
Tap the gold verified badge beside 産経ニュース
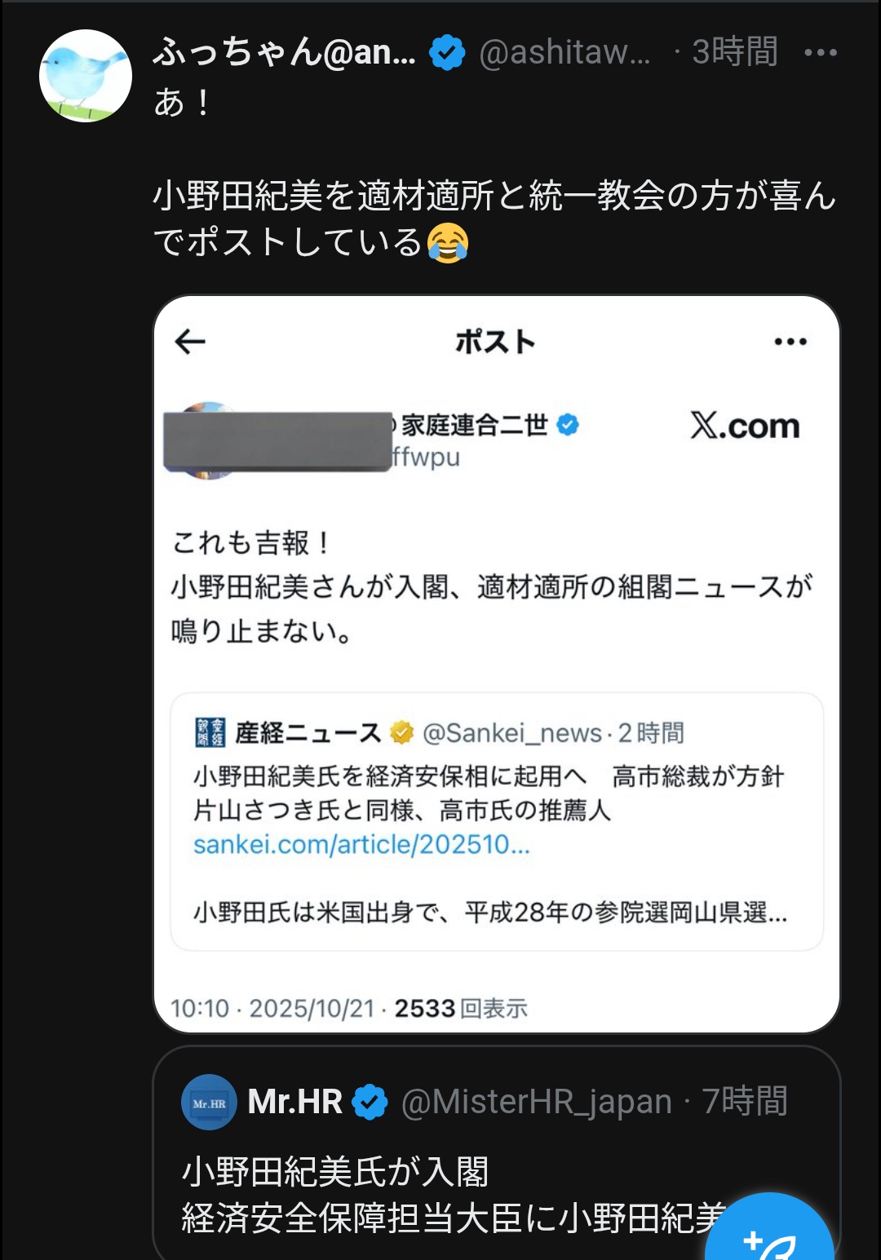401,733
